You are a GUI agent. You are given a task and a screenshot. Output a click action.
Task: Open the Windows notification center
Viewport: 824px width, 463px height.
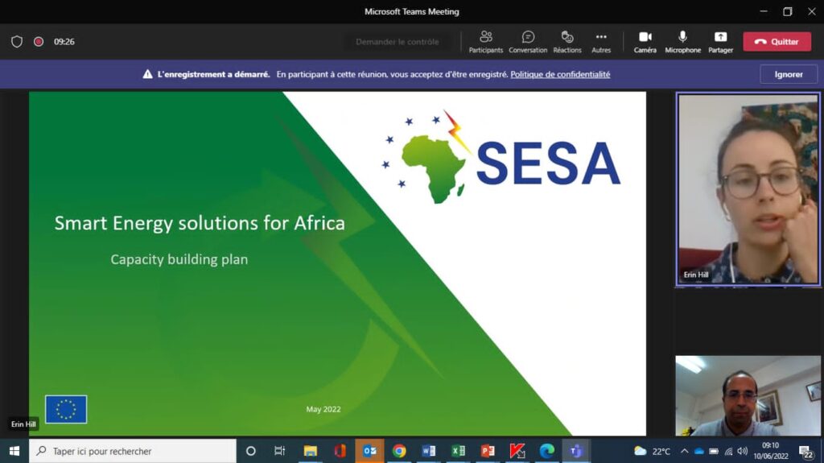805,452
